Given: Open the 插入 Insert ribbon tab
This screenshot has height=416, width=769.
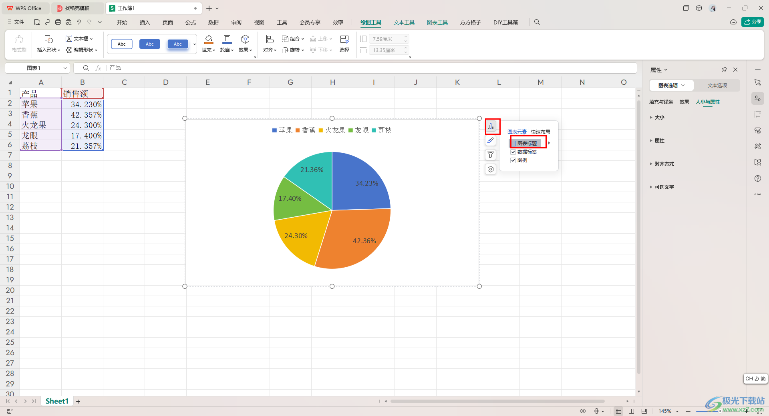Looking at the screenshot, I should pyautogui.click(x=145, y=22).
